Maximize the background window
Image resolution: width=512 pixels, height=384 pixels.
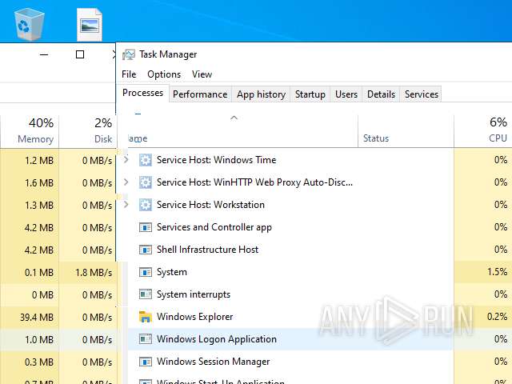click(80, 54)
